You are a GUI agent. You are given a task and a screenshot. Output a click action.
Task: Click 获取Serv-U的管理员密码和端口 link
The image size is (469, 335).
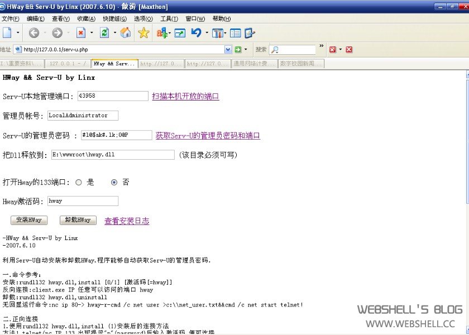(x=208, y=136)
